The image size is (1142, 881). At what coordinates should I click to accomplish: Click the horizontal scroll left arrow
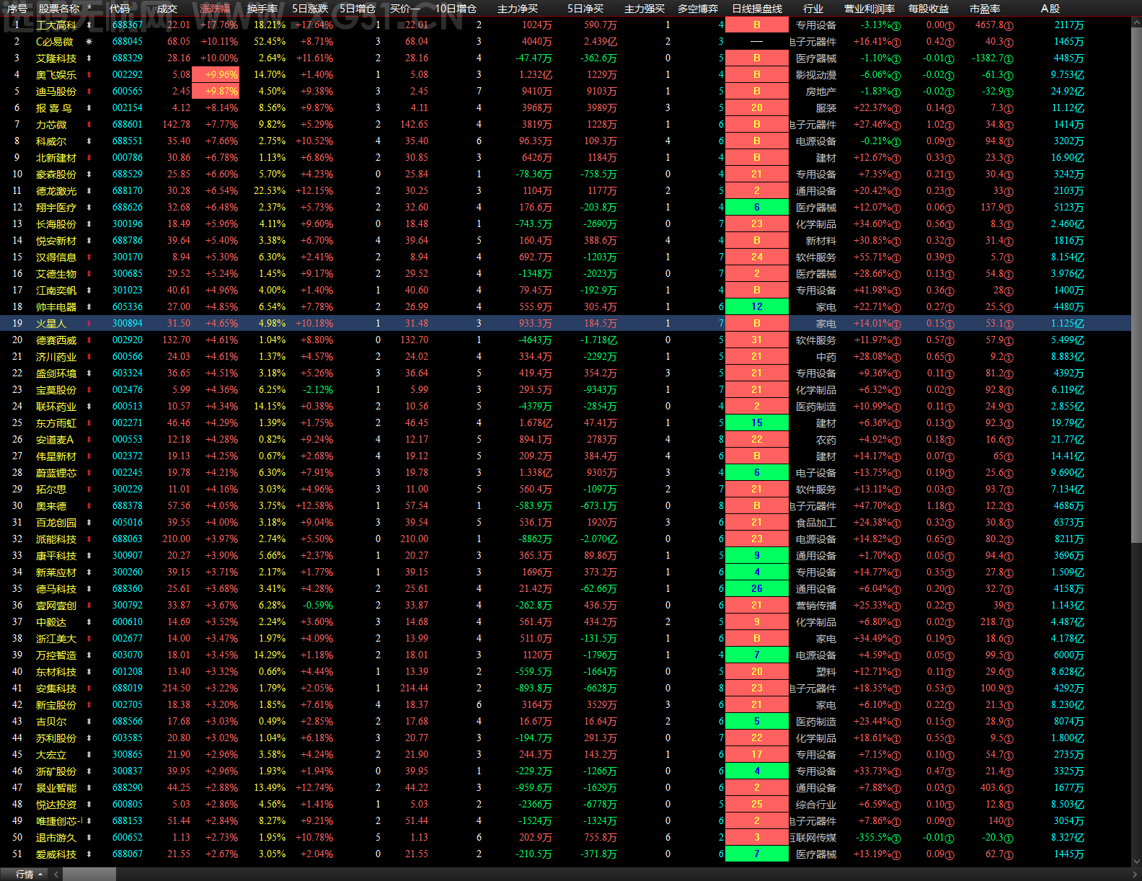[x=56, y=874]
